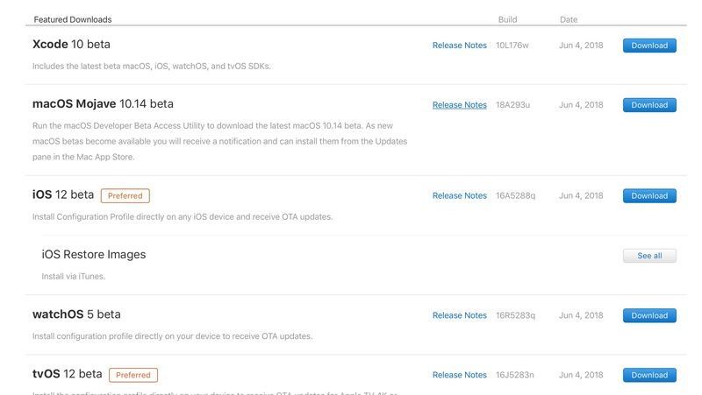Click the watchOS row date Jun 4, 2018

[x=581, y=315]
